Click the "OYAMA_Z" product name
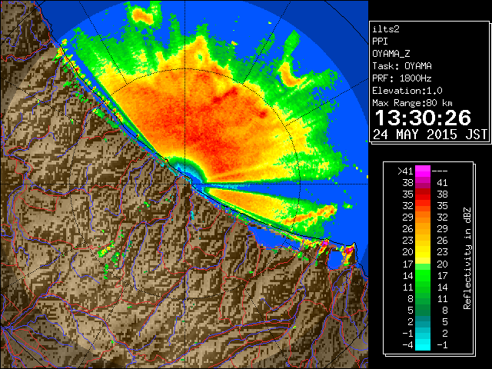 tap(391, 54)
